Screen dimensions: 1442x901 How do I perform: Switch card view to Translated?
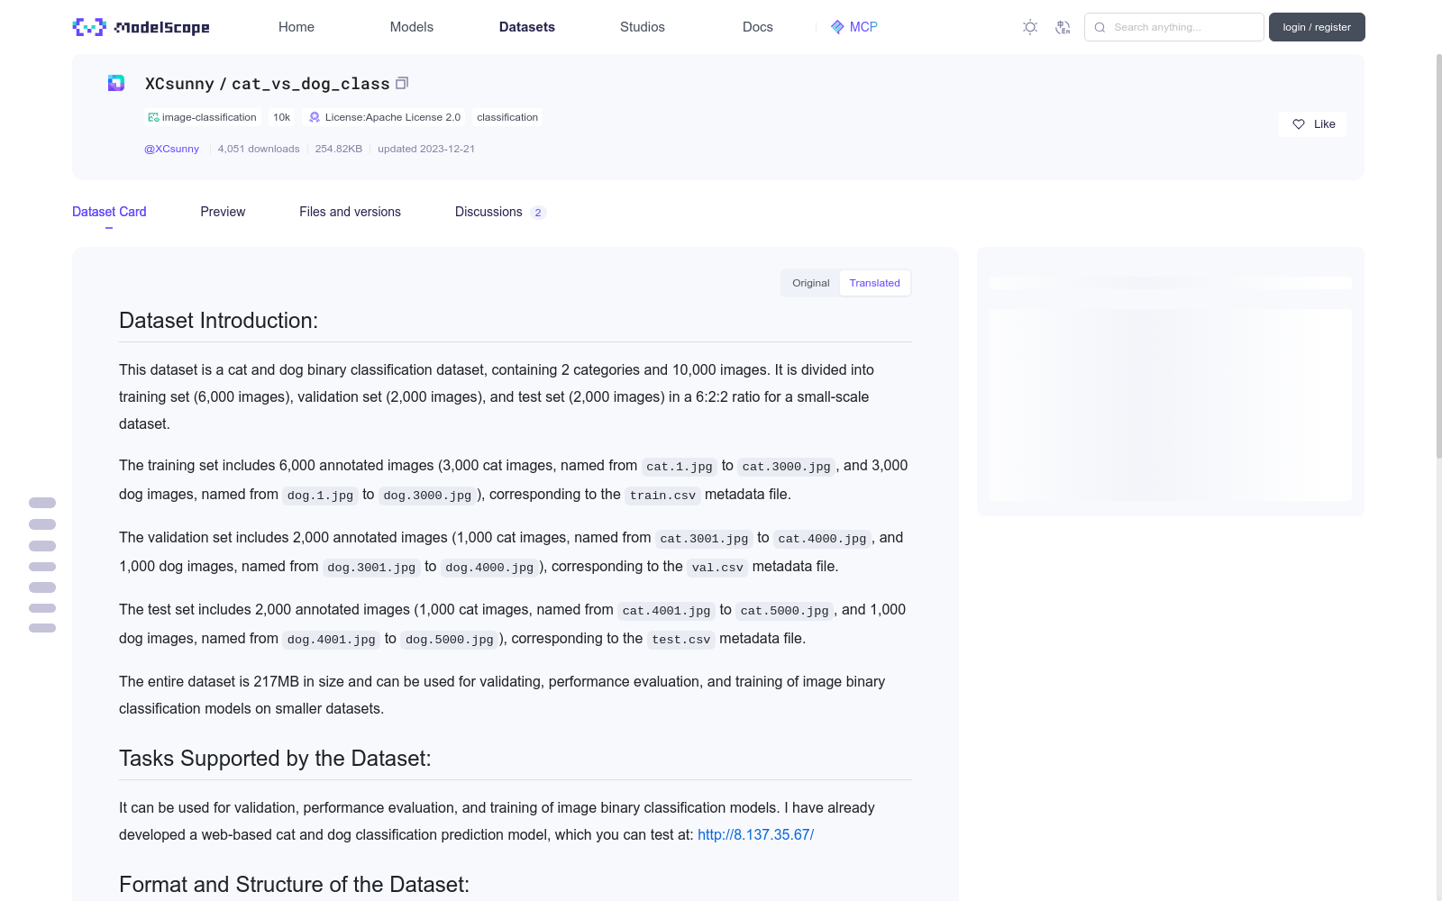(x=874, y=283)
